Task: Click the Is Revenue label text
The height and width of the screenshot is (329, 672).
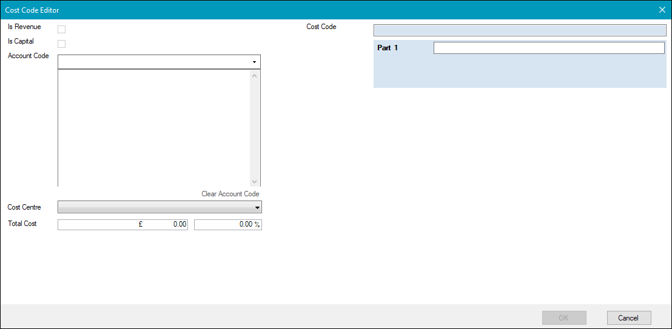Action: pos(24,27)
